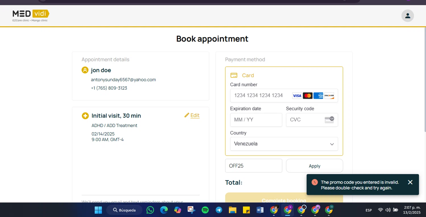
Task: Click the Card number label
Action: click(x=244, y=85)
